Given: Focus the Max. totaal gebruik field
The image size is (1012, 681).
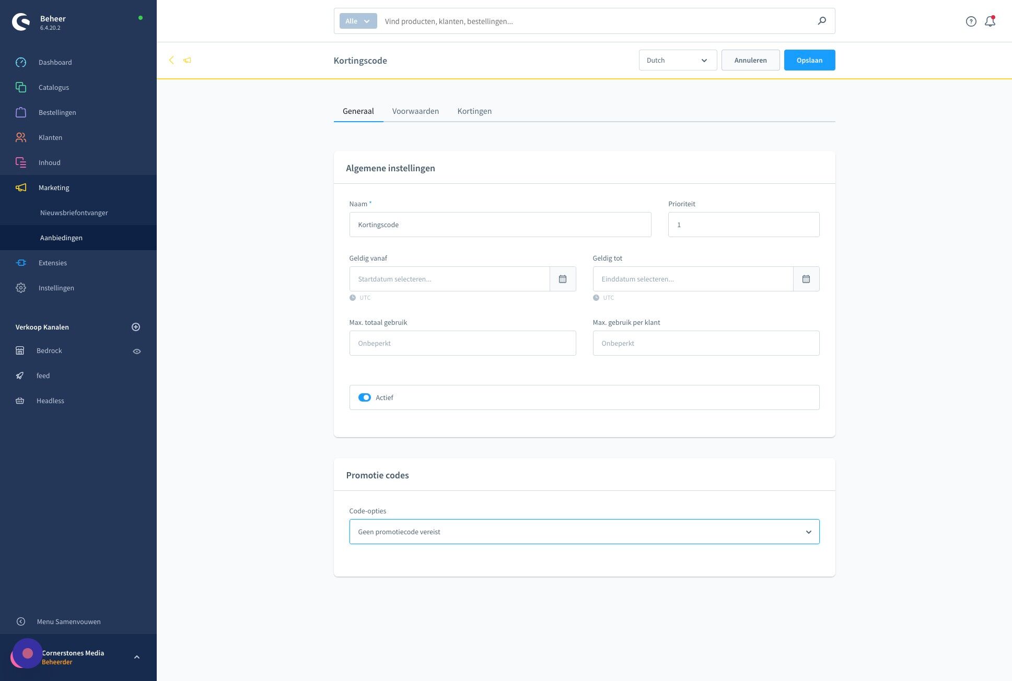Looking at the screenshot, I should (462, 343).
